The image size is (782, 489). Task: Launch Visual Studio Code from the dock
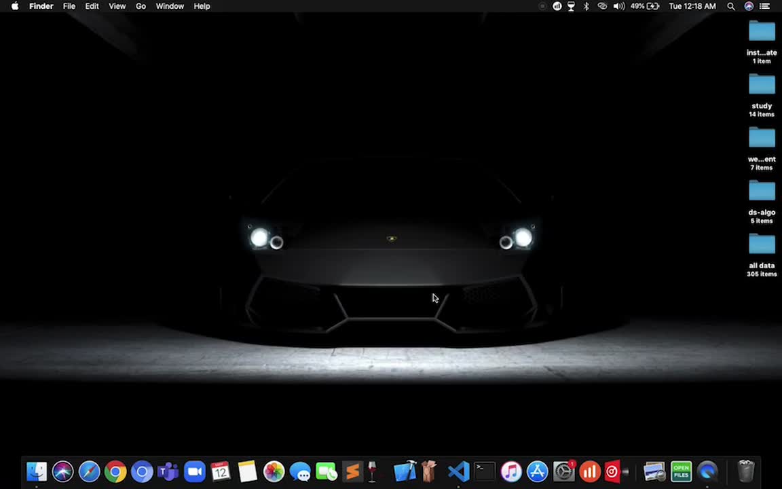point(458,471)
